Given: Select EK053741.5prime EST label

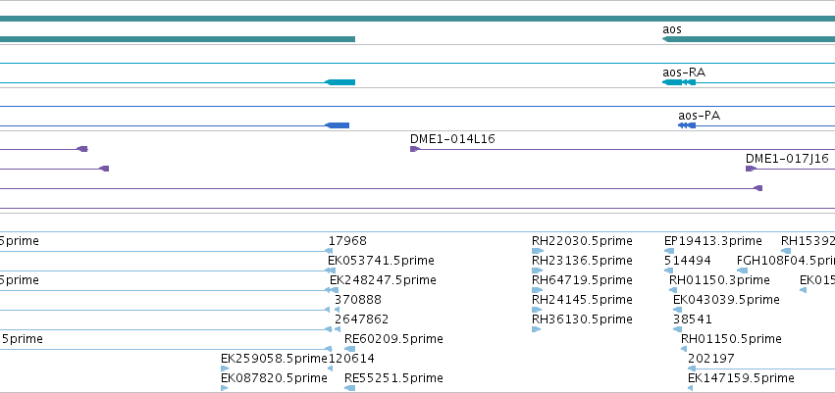Looking at the screenshot, I should point(381,261).
